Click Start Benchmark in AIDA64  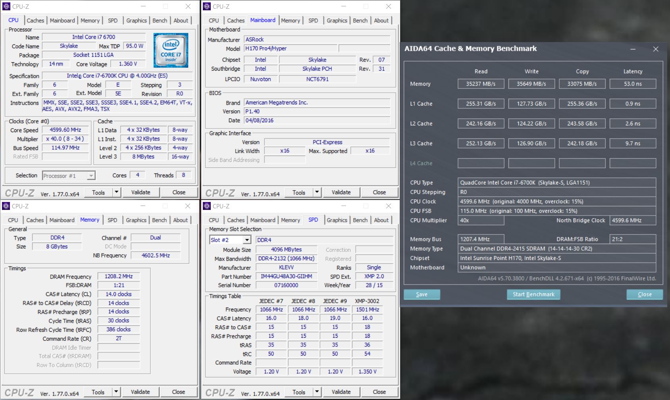click(533, 294)
